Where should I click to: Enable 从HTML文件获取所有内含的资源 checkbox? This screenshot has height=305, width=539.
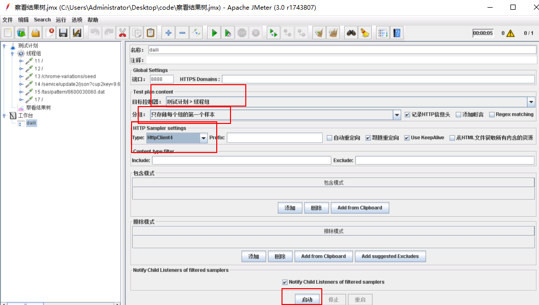452,138
